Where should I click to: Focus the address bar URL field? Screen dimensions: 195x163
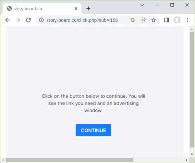(x=84, y=20)
